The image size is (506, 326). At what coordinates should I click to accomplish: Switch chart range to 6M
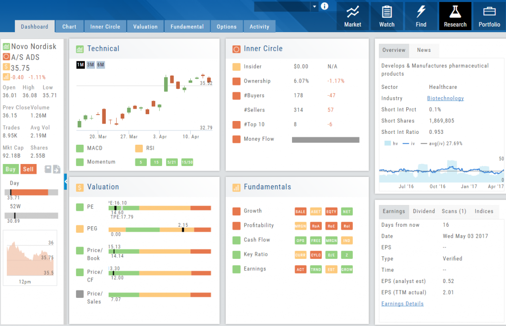100,65
